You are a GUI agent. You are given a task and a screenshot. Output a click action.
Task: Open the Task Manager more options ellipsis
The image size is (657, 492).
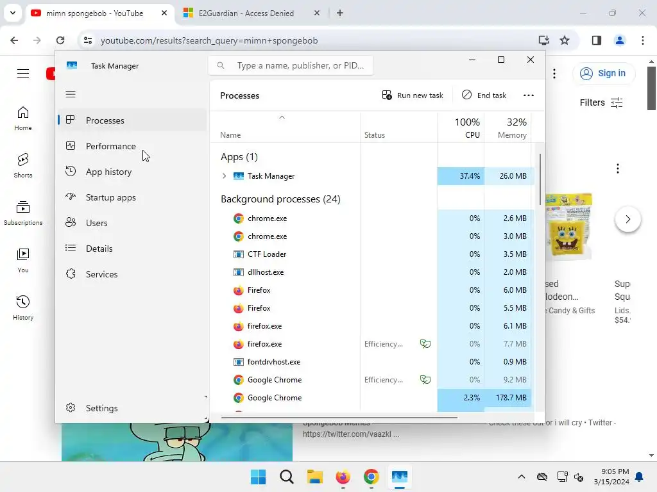pyautogui.click(x=529, y=95)
